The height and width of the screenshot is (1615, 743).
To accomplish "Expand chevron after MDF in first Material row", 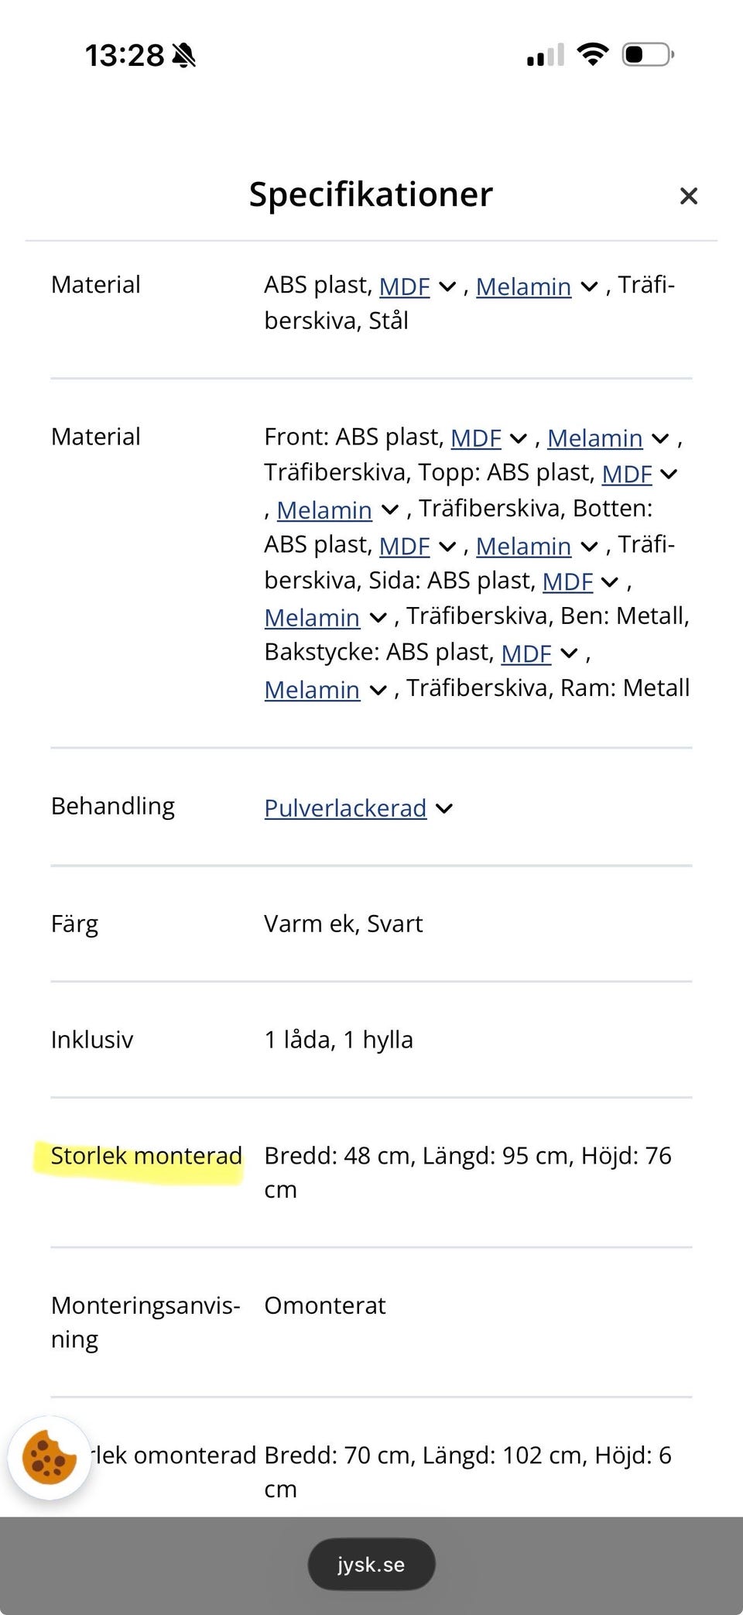I will point(447,286).
